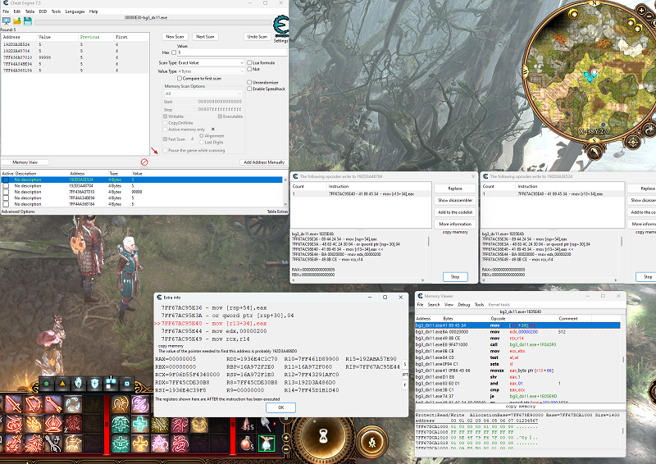This screenshot has width=656, height=464.
Task: Open the Debug menu in Memory Viewer
Action: (x=466, y=304)
